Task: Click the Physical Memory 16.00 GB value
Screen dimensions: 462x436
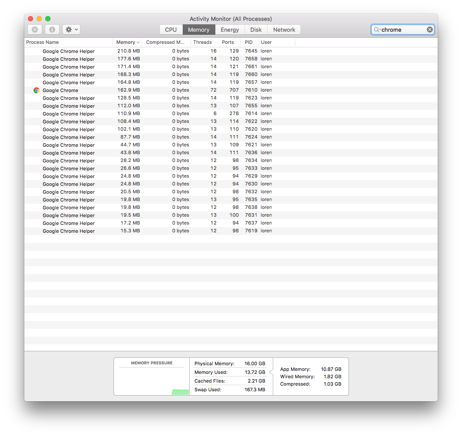Action: [254, 363]
